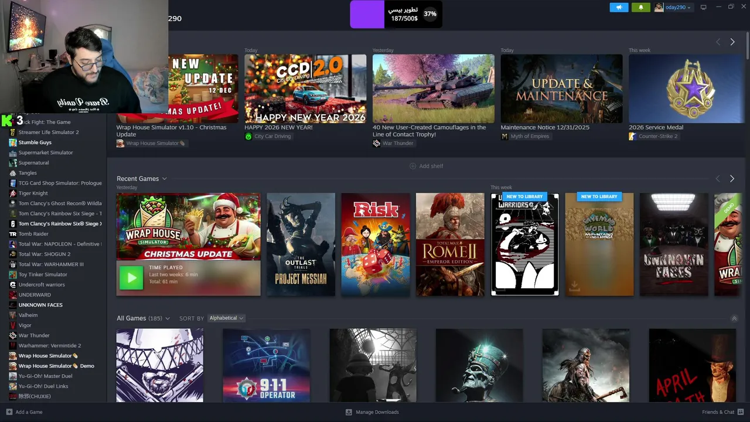Expand the Recent Games shelf dropdown
750x422 pixels.
coord(164,179)
